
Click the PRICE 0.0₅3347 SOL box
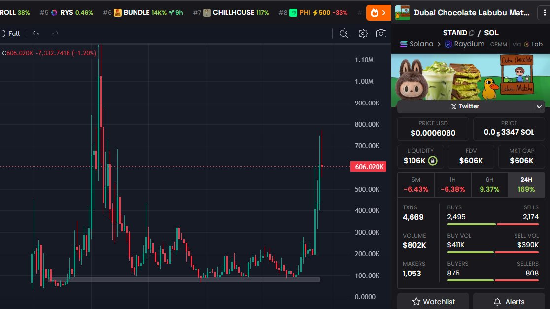(509, 129)
